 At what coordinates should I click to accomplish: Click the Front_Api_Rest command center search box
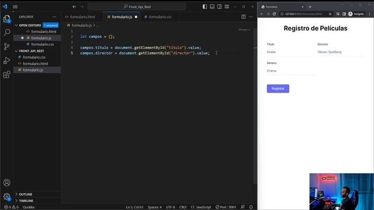tap(137, 6)
